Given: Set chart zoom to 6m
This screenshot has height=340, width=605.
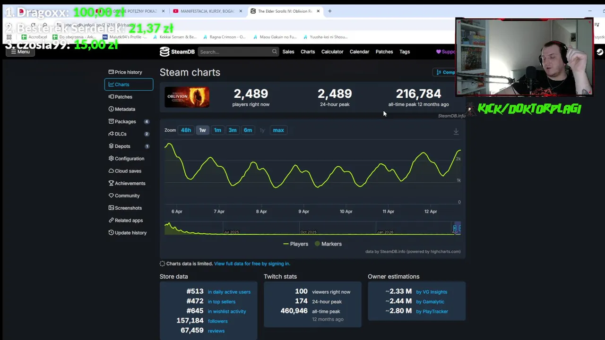Looking at the screenshot, I should click(x=248, y=130).
